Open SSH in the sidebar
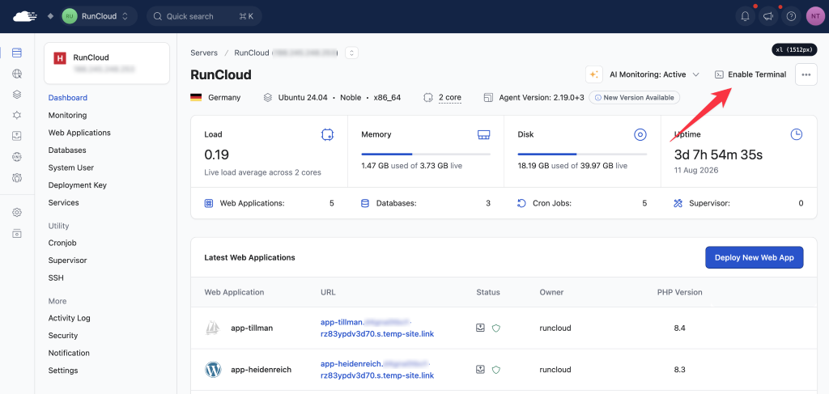The width and height of the screenshot is (829, 394). click(x=56, y=277)
